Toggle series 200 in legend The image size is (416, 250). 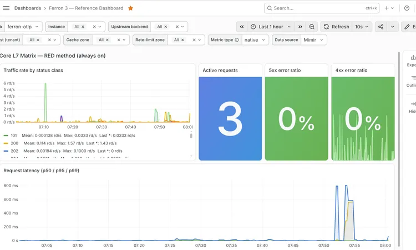pos(14,143)
